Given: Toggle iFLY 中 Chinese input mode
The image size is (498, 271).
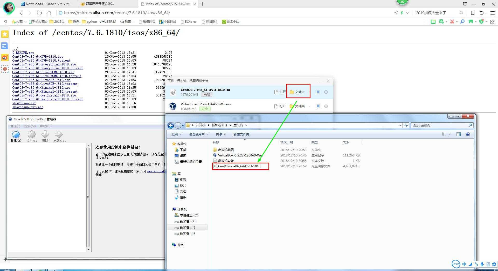Looking at the screenshot, I should pos(464,264).
